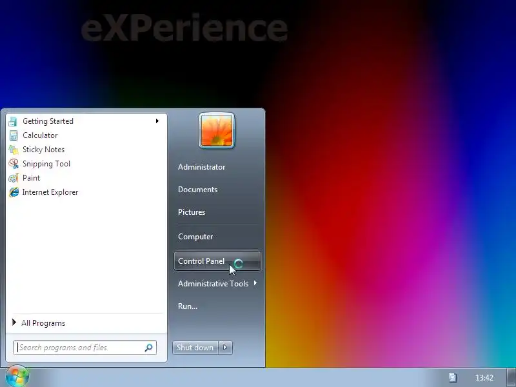Click the Windows Start orb
The image size is (516, 387).
pyautogui.click(x=17, y=376)
